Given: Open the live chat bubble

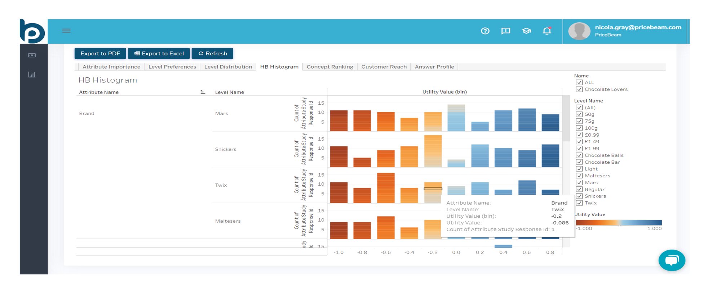Looking at the screenshot, I should (x=672, y=260).
